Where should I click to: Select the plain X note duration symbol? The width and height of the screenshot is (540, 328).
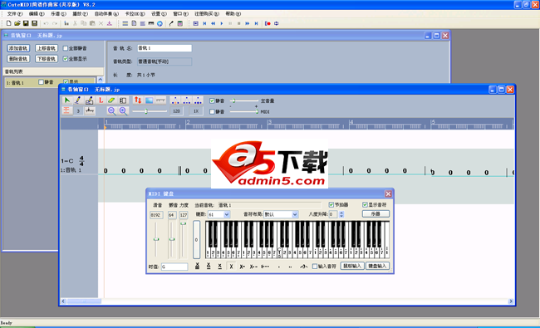click(231, 267)
